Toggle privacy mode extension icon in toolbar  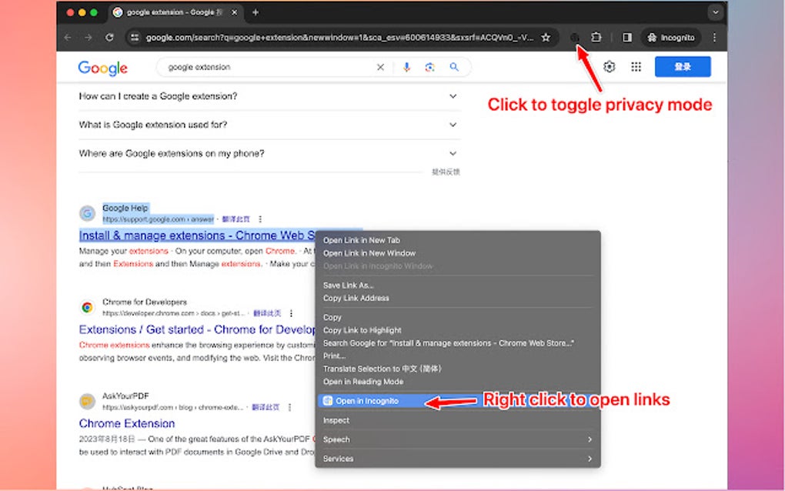coord(575,38)
